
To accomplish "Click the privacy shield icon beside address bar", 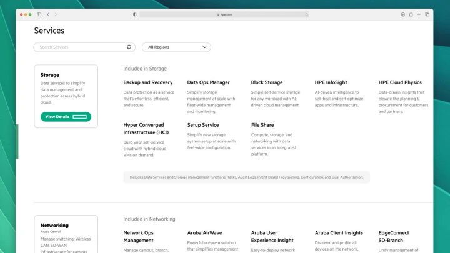I will tap(134, 14).
